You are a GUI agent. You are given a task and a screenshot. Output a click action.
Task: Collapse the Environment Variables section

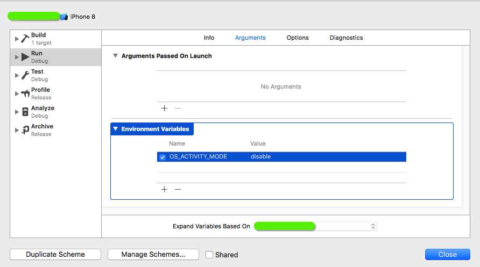pyautogui.click(x=115, y=129)
